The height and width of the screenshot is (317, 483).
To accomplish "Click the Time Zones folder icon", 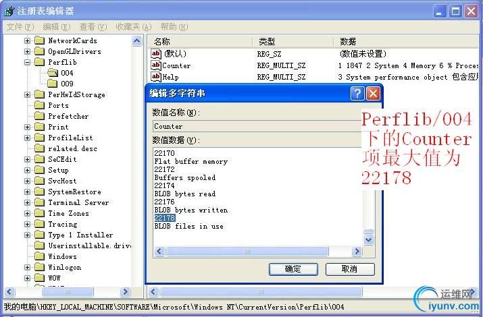I will [39, 213].
